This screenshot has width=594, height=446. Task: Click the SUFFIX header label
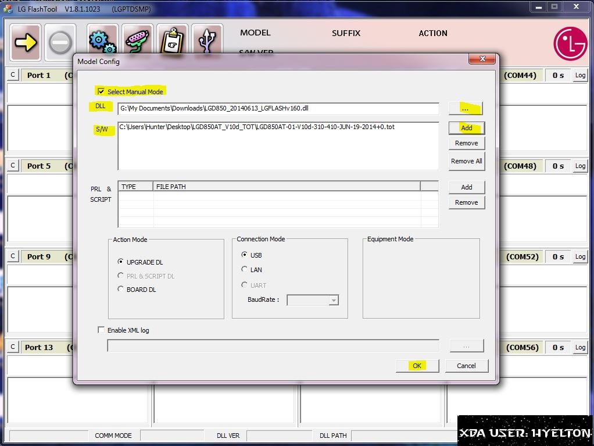346,33
